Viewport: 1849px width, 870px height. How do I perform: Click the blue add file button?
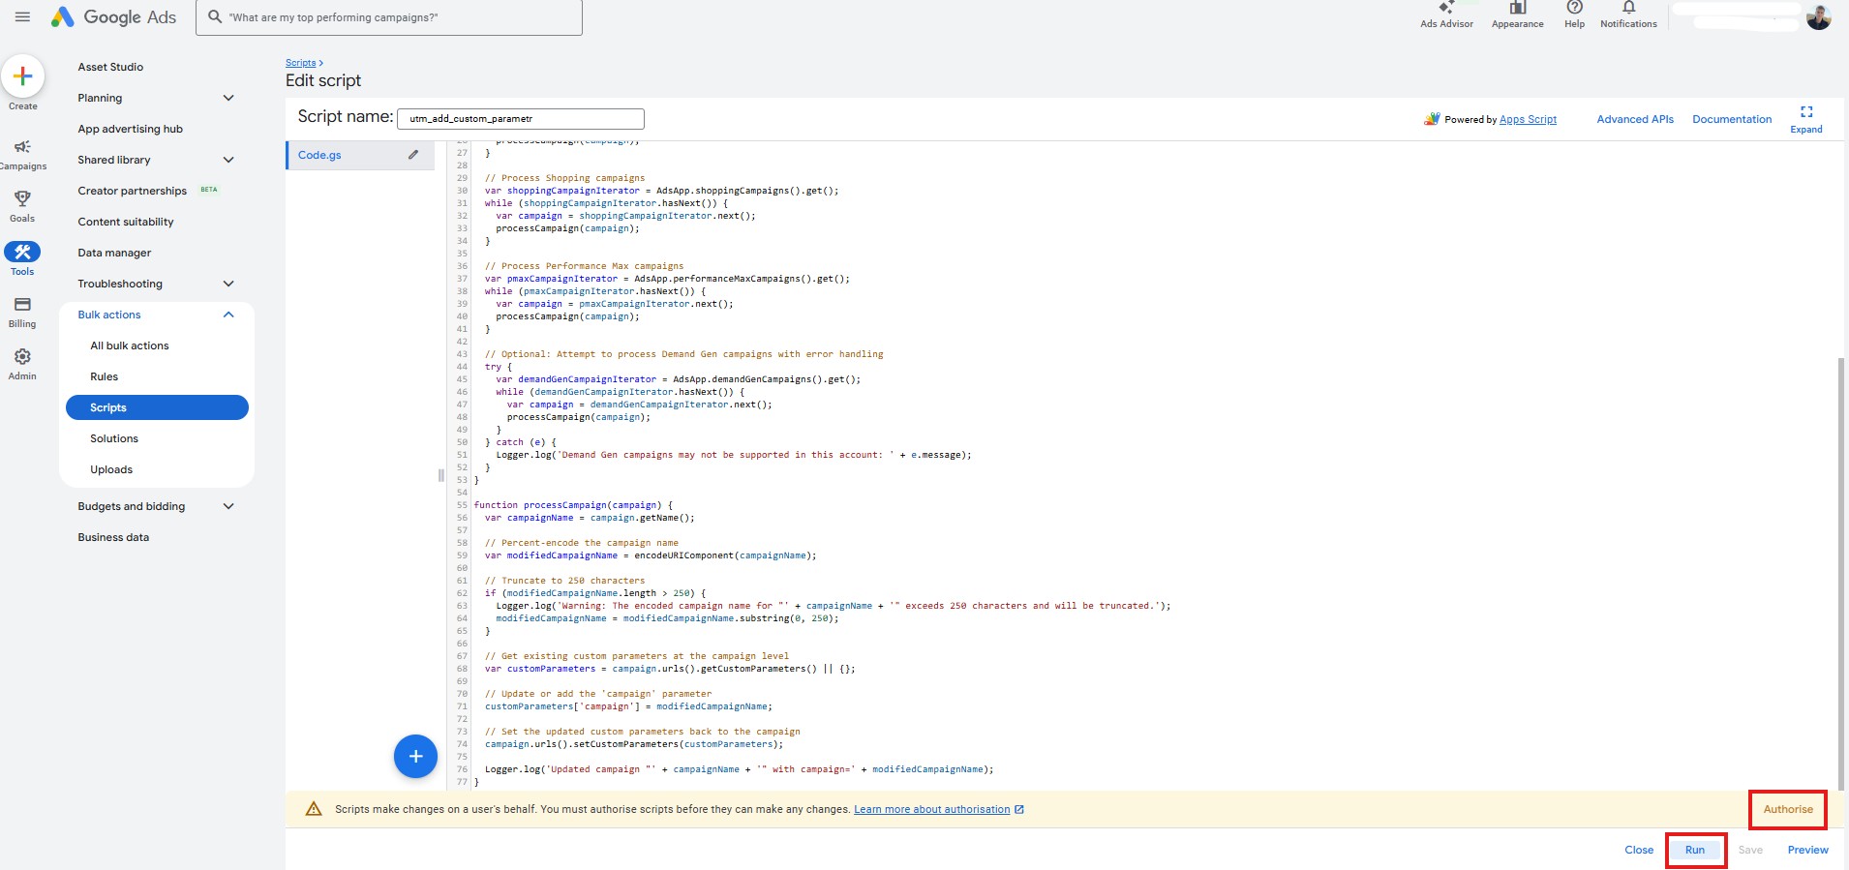pyautogui.click(x=415, y=756)
